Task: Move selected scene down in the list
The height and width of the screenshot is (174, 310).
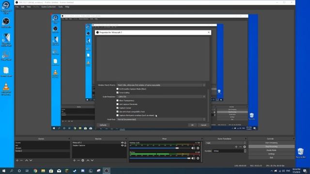Action: (x=31, y=160)
